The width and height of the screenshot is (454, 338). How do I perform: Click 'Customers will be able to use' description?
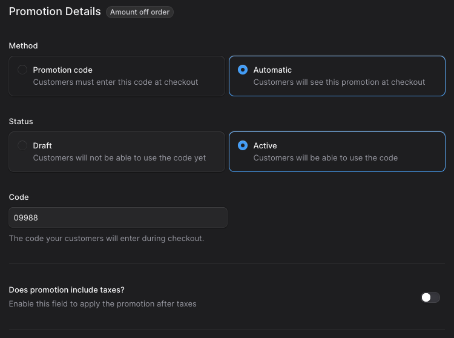coord(325,157)
